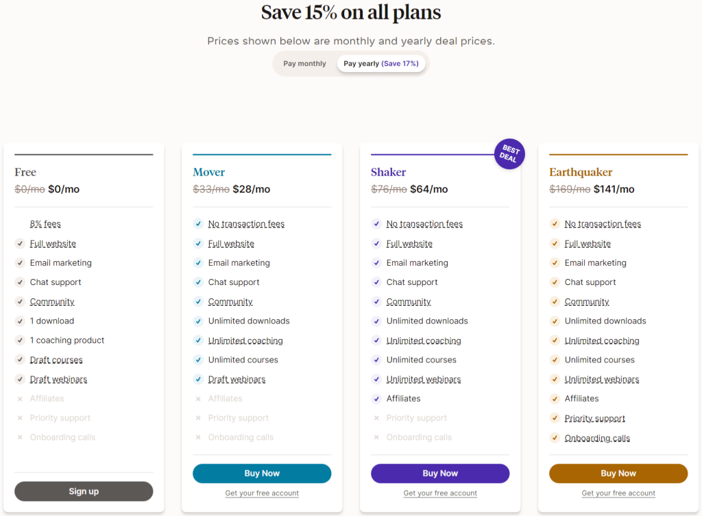Select Pay yearly (Save 17%) option
This screenshot has height=516, width=702.
click(x=381, y=64)
